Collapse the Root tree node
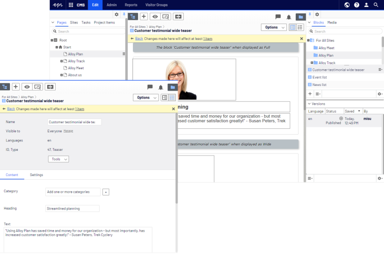This screenshot has height=262, width=384. [x=52, y=40]
